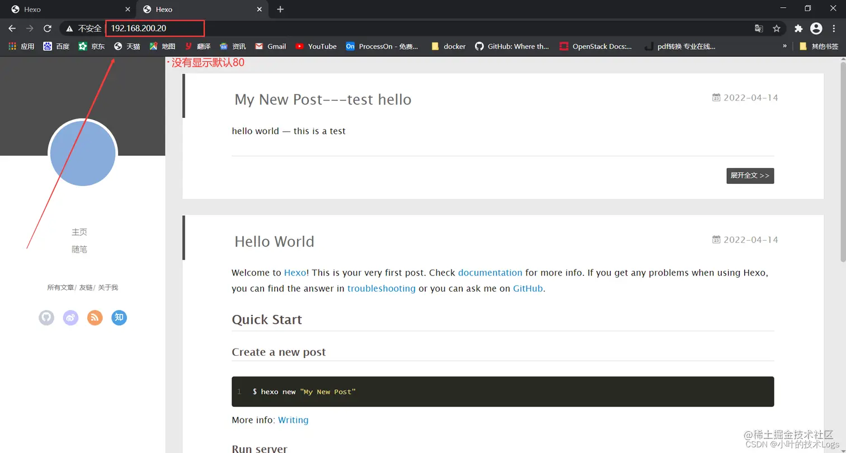This screenshot has width=846, height=453.
Task: Click text hello world — this is a test
Action: [x=289, y=131]
